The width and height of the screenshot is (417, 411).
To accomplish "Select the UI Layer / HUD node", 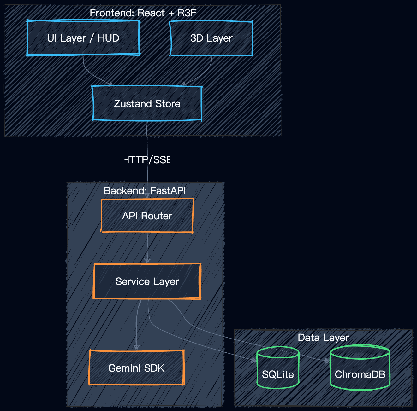I will point(83,38).
